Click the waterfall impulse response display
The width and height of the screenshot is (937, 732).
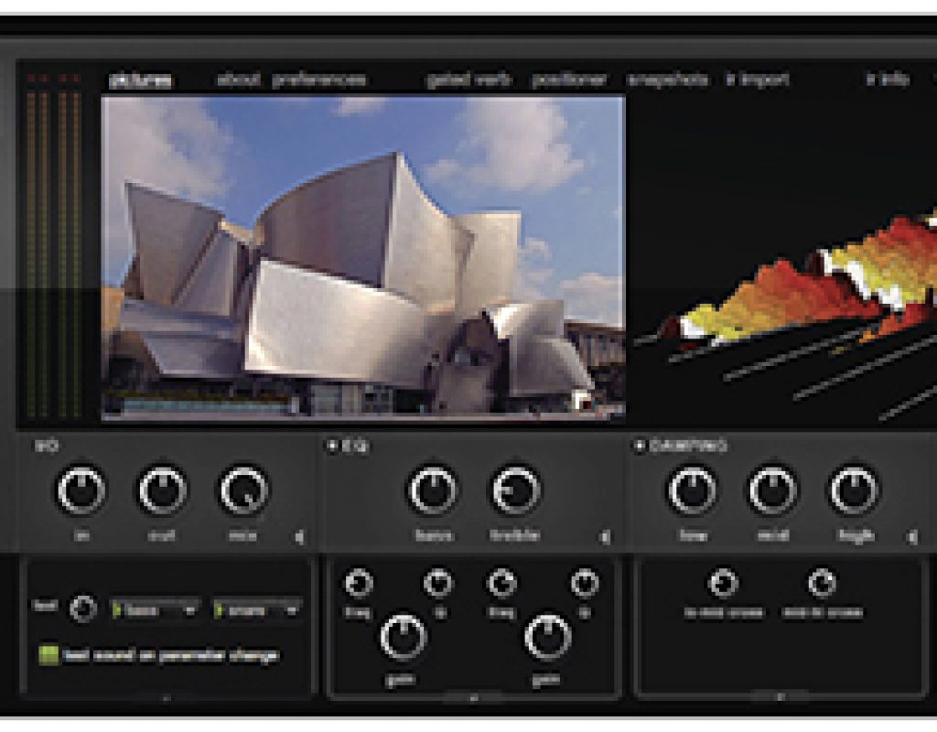coord(784,258)
